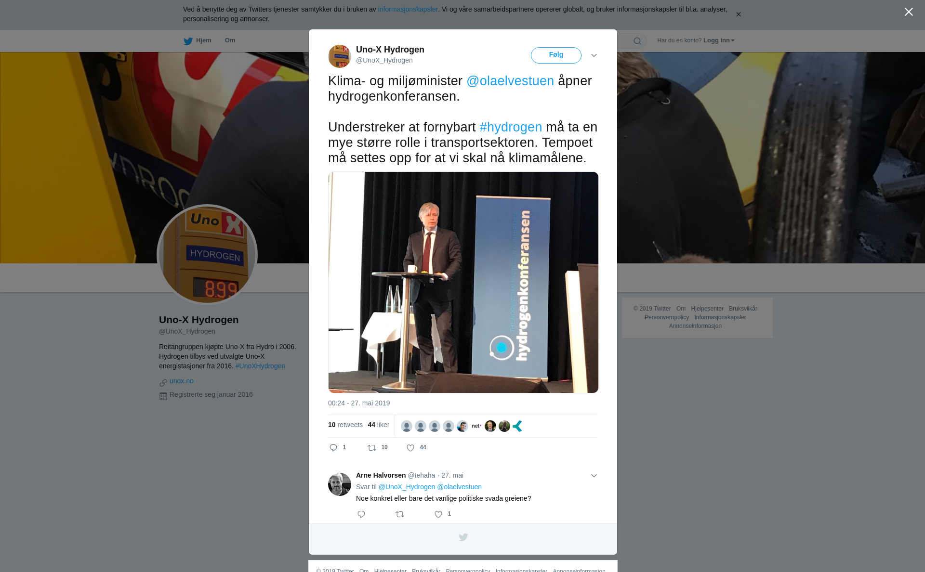Visit the unox.no website link

pos(182,381)
